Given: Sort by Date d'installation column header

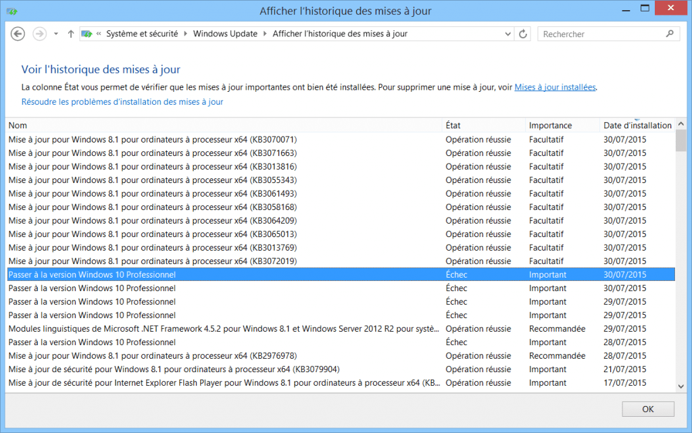Looking at the screenshot, I should click(637, 125).
